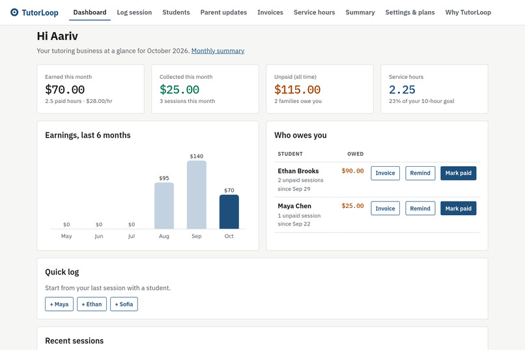525x350 pixels.
Task: Quick log a session with Maya
Action: 59,304
